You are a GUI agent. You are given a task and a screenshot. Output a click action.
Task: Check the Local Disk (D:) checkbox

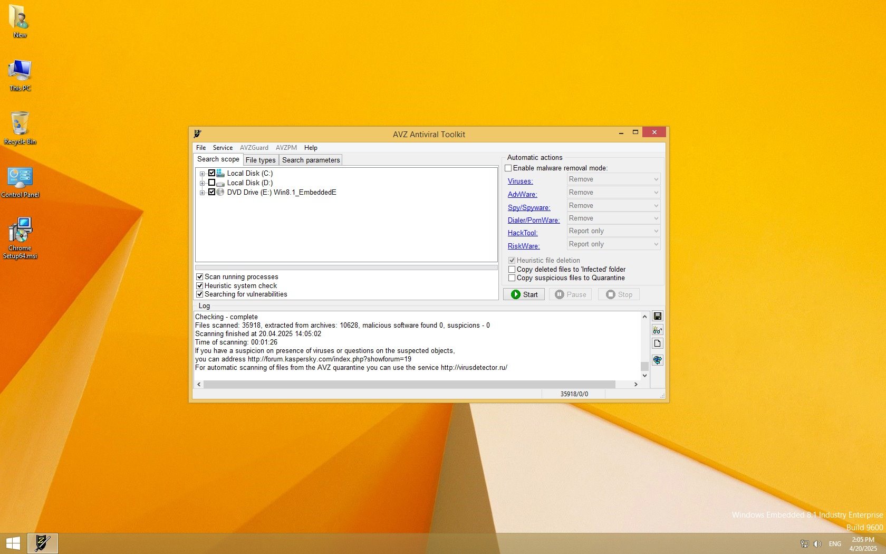[211, 183]
